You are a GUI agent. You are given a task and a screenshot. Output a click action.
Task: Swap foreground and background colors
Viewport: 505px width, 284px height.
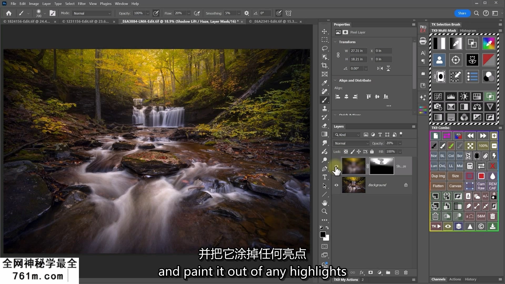(327, 227)
